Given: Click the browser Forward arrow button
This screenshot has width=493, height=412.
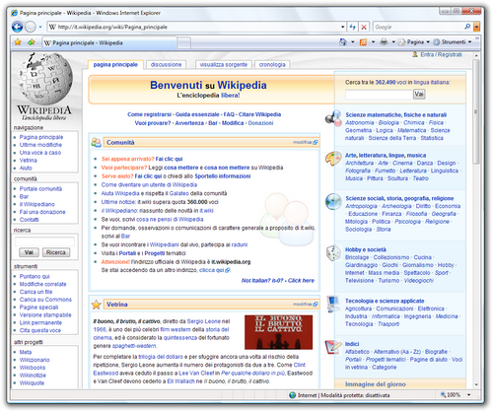Looking at the screenshot, I should [31, 27].
